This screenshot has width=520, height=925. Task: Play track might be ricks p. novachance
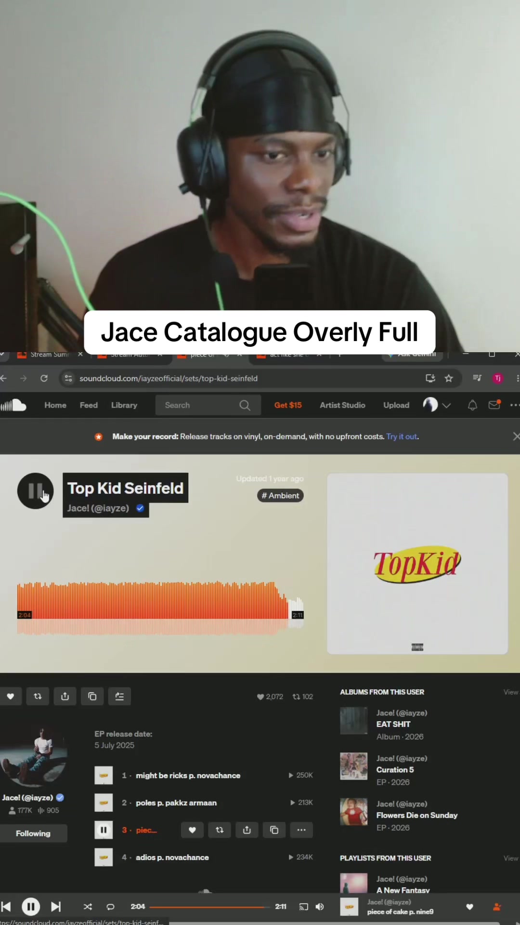pyautogui.click(x=188, y=775)
